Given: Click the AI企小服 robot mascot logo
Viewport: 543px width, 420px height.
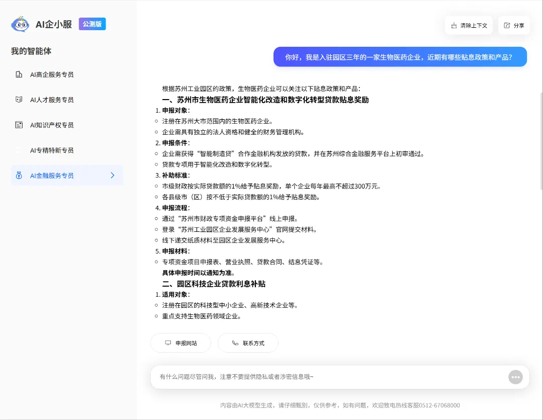Looking at the screenshot, I should click(20, 24).
